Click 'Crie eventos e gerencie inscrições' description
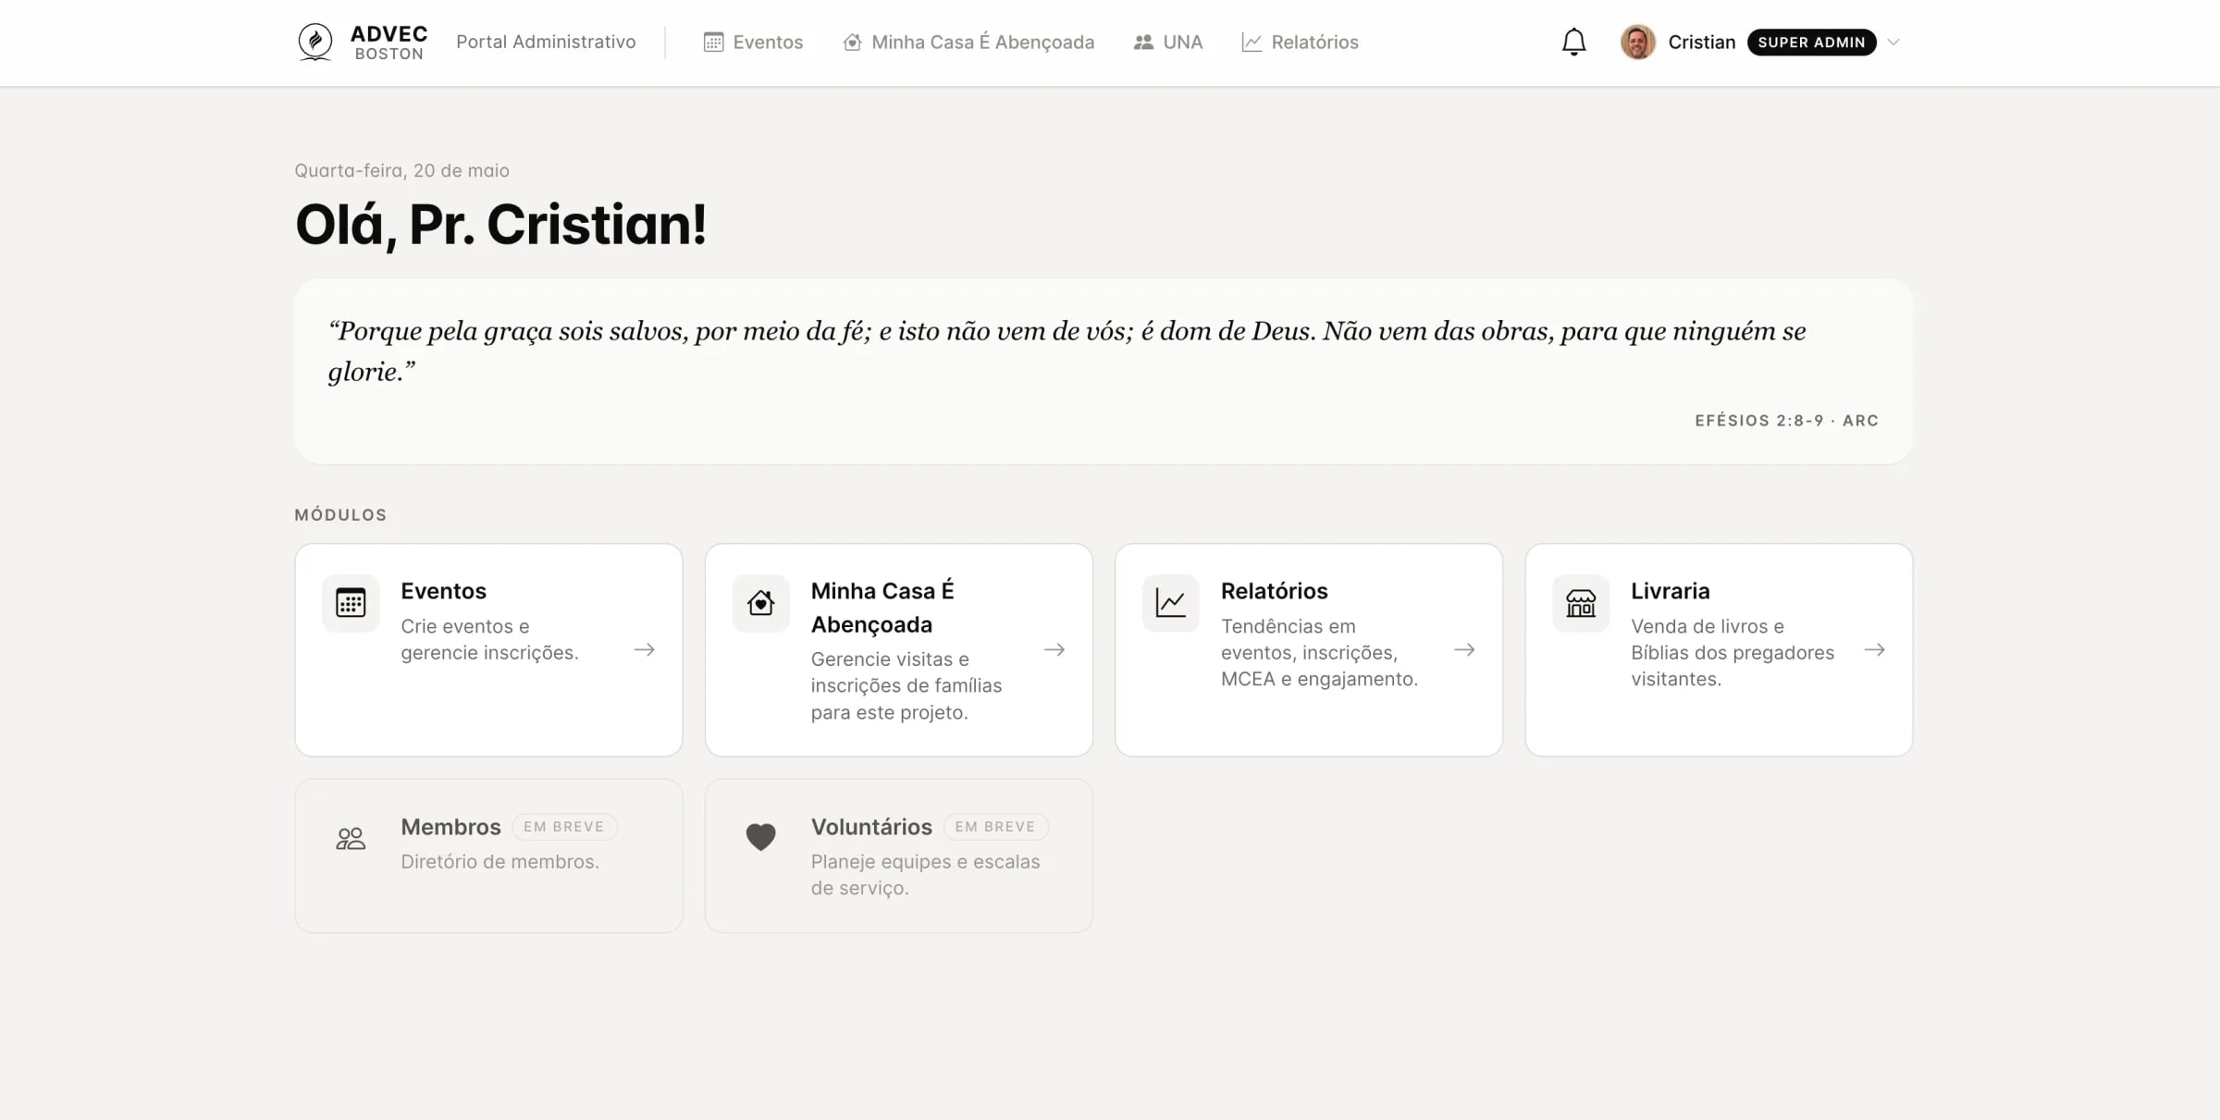Viewport: 2220px width, 1120px height. point(489,639)
